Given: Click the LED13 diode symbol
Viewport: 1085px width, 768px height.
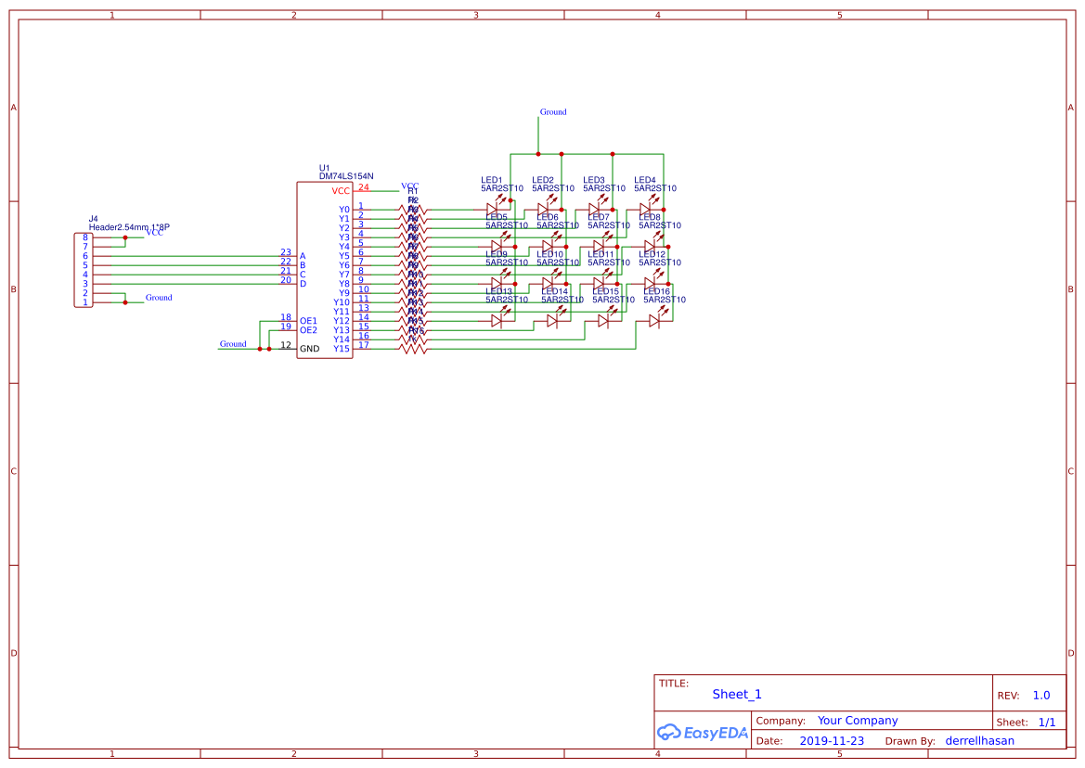Looking at the screenshot, I should pos(497,320).
